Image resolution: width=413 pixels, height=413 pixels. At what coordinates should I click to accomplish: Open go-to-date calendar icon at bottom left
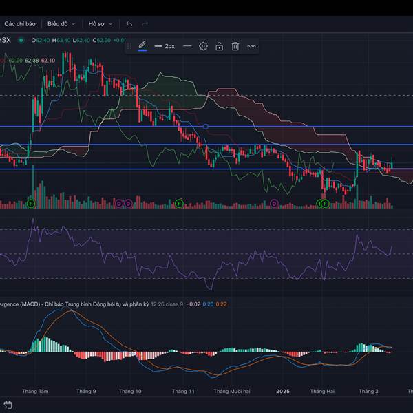pyautogui.click(x=8, y=405)
